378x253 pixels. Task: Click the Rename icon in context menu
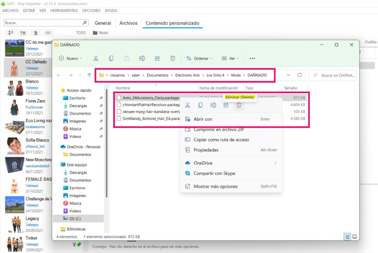(x=213, y=105)
